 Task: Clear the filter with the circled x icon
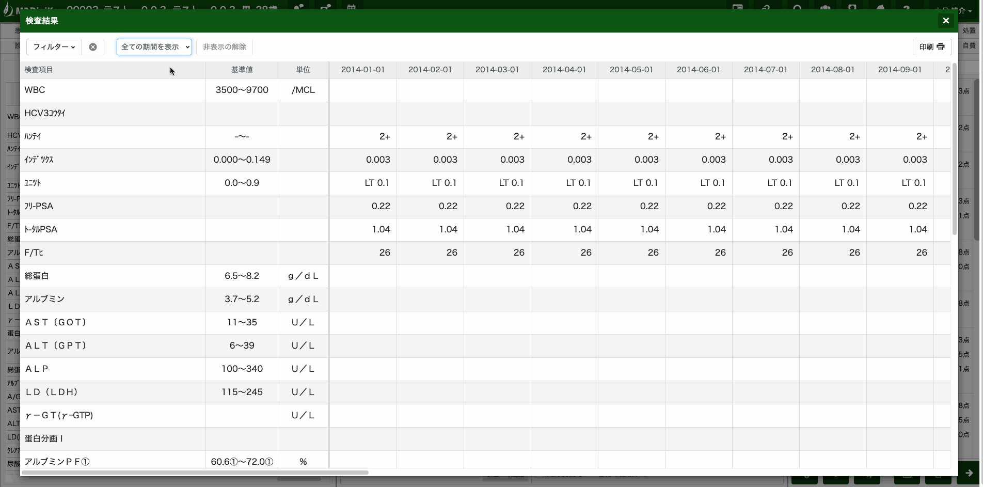(x=93, y=47)
